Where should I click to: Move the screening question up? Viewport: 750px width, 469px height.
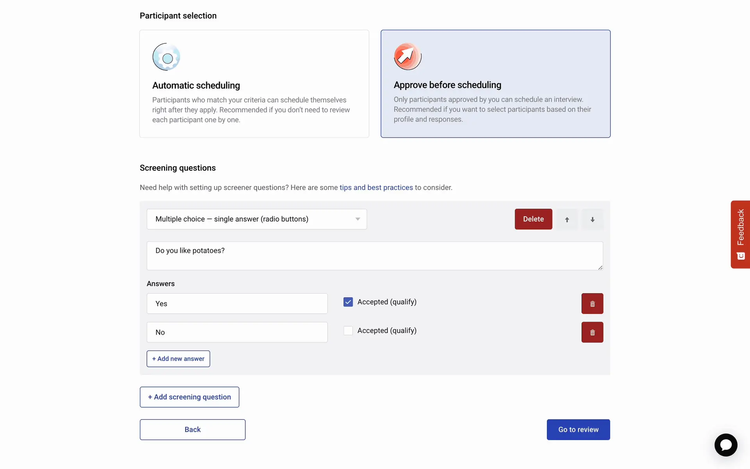567,219
